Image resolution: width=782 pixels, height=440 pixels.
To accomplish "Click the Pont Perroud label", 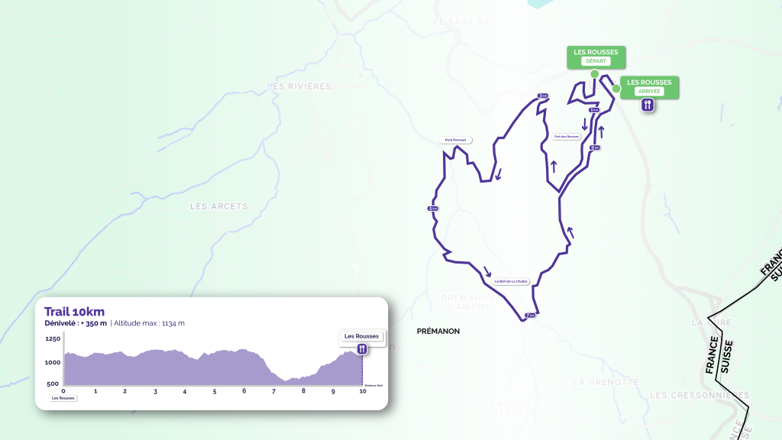I will 457,140.
